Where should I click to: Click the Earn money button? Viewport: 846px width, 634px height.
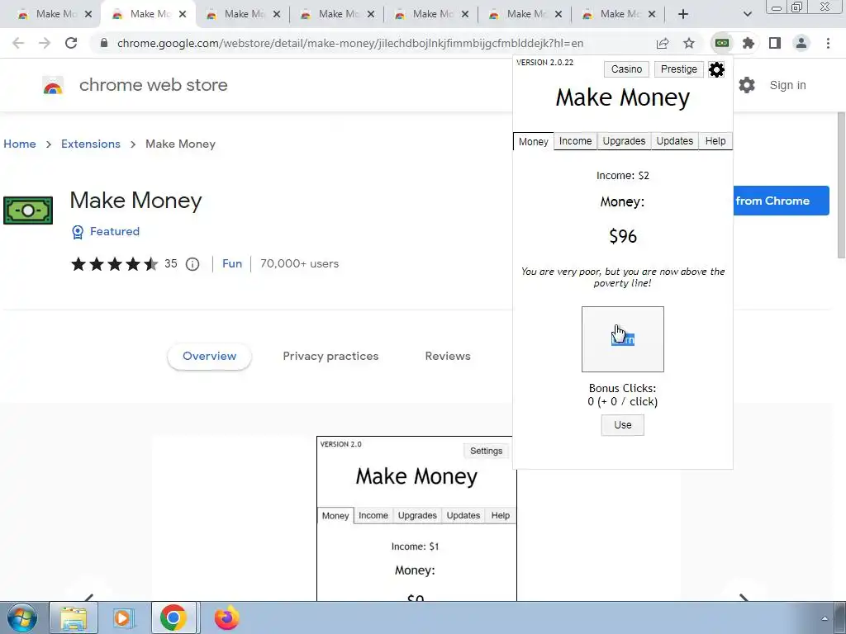point(623,339)
